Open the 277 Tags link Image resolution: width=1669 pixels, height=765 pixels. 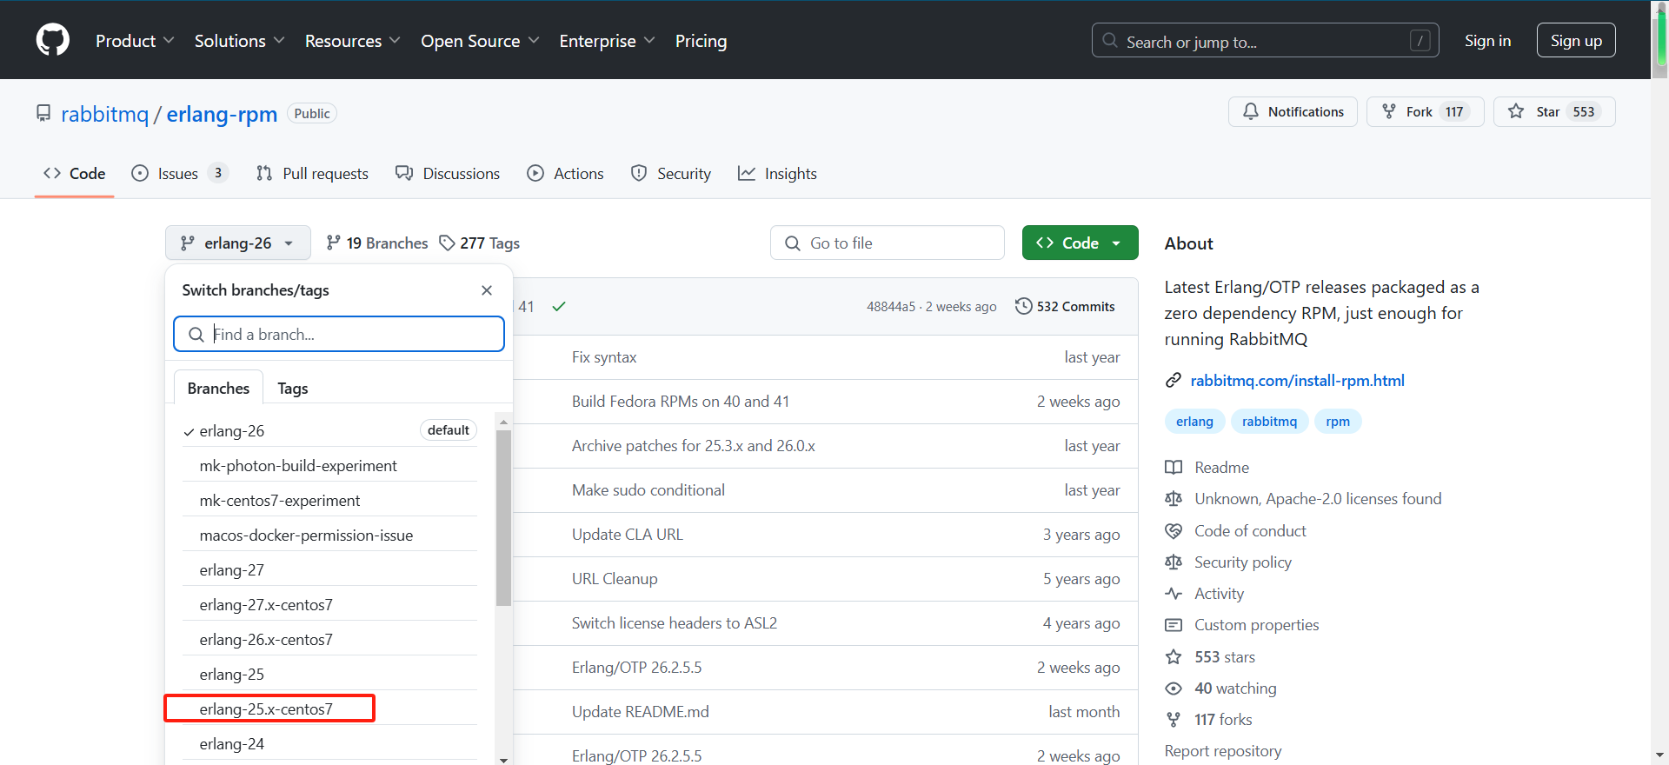tap(479, 243)
